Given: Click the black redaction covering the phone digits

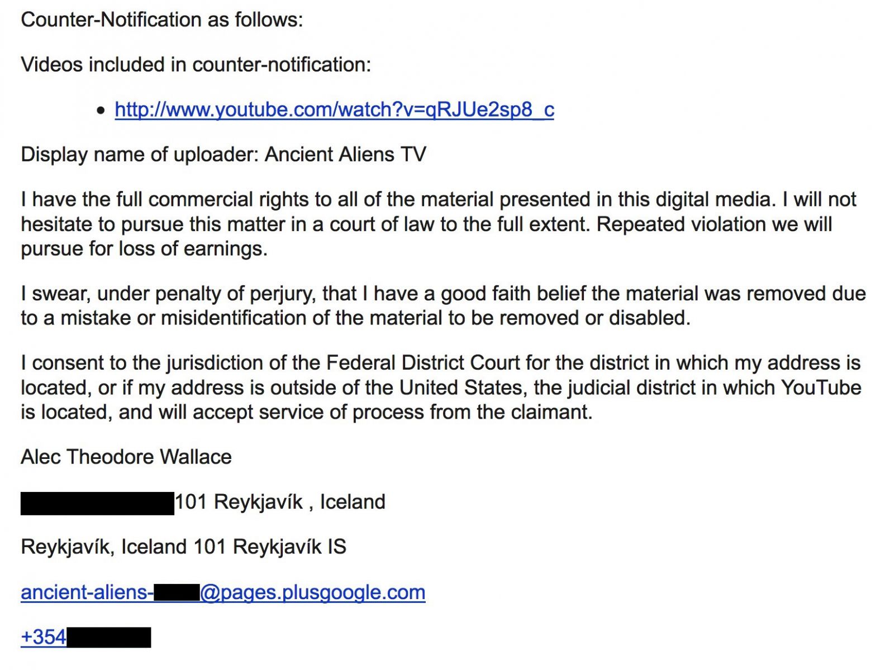Looking at the screenshot, I should [x=109, y=637].
